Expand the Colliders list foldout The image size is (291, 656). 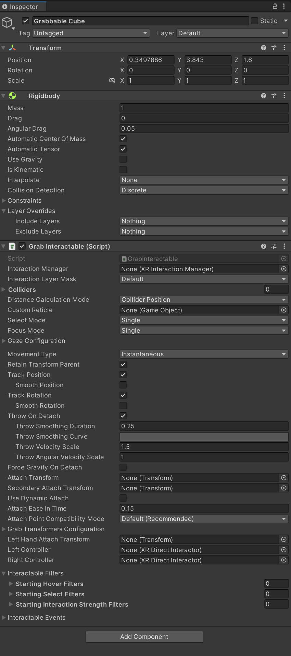coord(4,289)
